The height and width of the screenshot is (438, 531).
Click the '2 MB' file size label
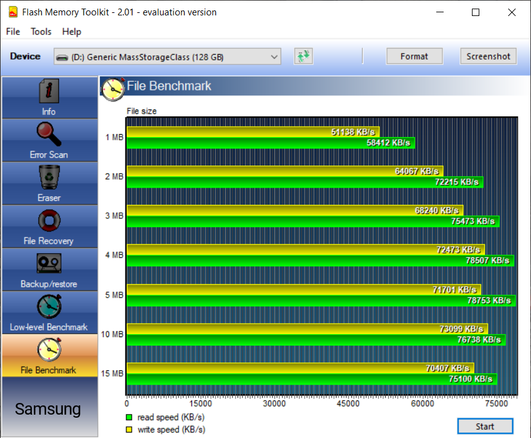(114, 177)
